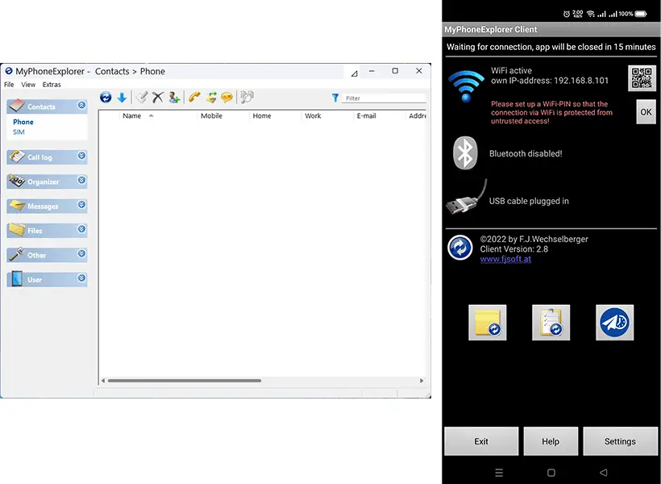
Task: Click the Other tools icon in sidebar
Action: point(16,254)
